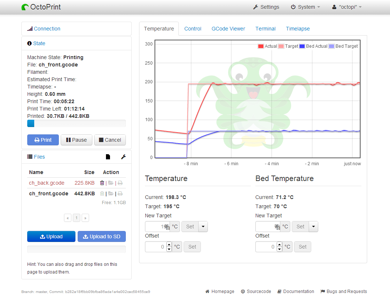
Task: Open the Homepage footer link
Action: click(x=220, y=292)
